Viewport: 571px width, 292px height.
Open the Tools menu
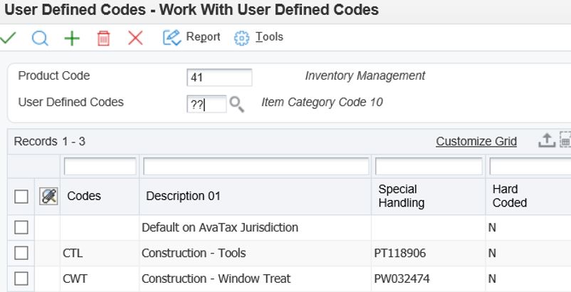259,37
